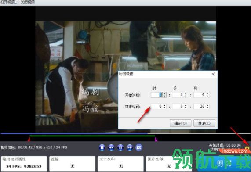Click the start time second field
This screenshot has width=251, height=172.
point(200,95)
